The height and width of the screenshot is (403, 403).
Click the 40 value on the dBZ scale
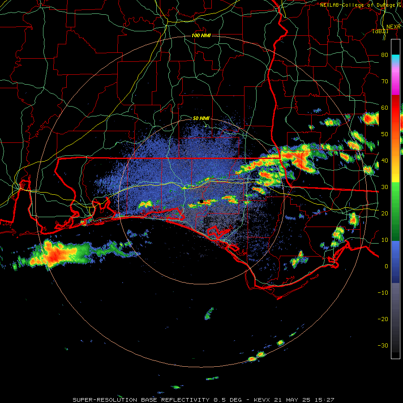(x=385, y=161)
